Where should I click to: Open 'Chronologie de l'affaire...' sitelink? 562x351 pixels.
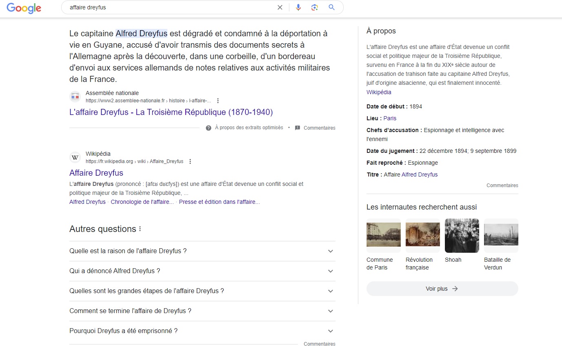(x=142, y=202)
